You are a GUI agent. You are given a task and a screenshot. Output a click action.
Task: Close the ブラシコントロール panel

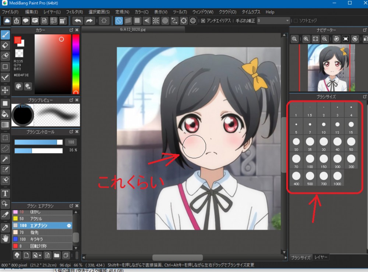pos(77,132)
